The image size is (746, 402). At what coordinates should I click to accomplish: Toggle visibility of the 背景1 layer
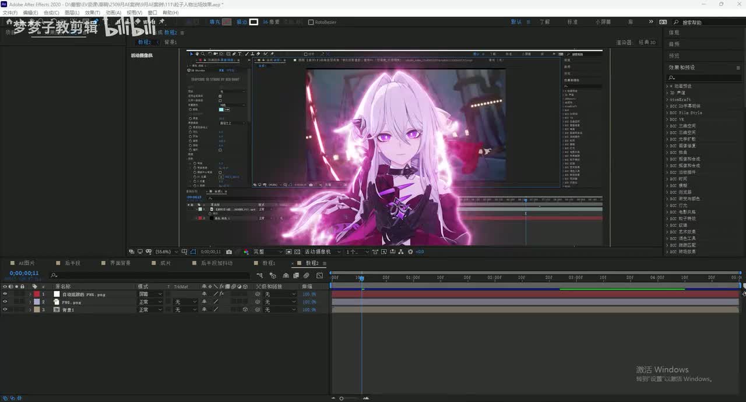(5, 309)
